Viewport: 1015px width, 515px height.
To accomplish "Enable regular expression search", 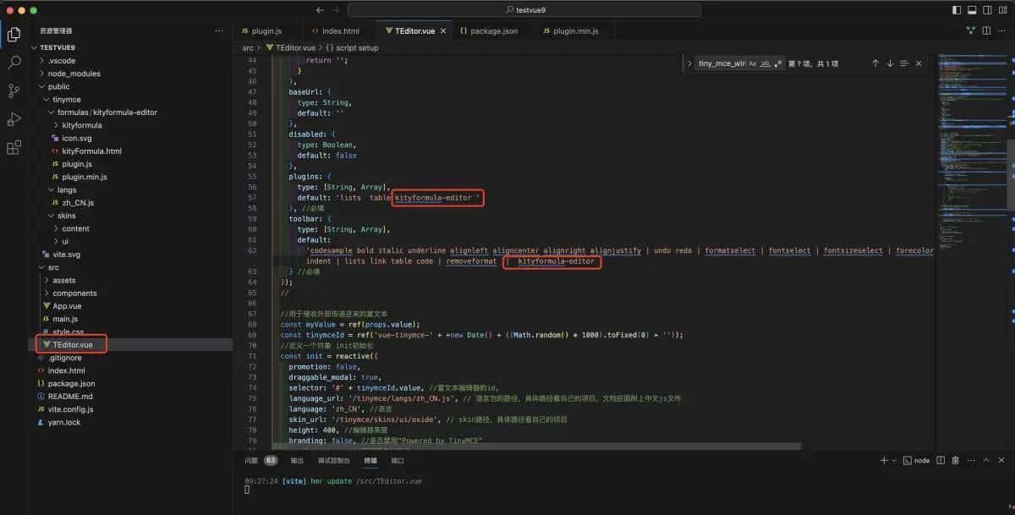I will 778,63.
